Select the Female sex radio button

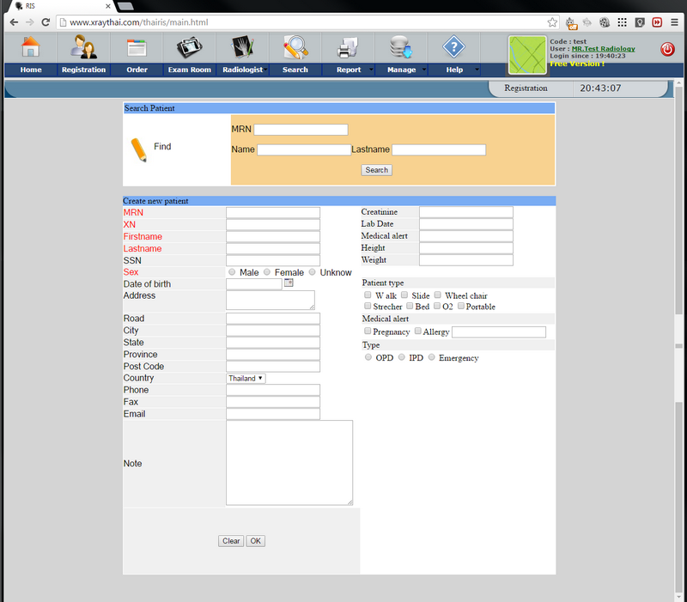(267, 272)
